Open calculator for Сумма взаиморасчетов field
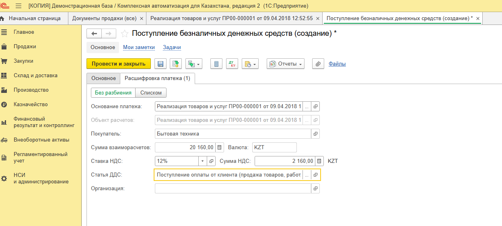 [219, 148]
